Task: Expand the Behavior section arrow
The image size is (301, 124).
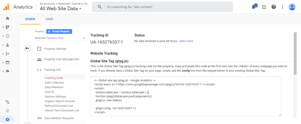Action: pos(3,62)
